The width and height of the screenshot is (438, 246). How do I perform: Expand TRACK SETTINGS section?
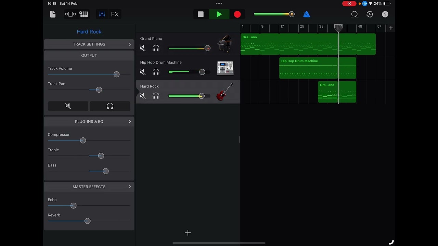point(89,44)
